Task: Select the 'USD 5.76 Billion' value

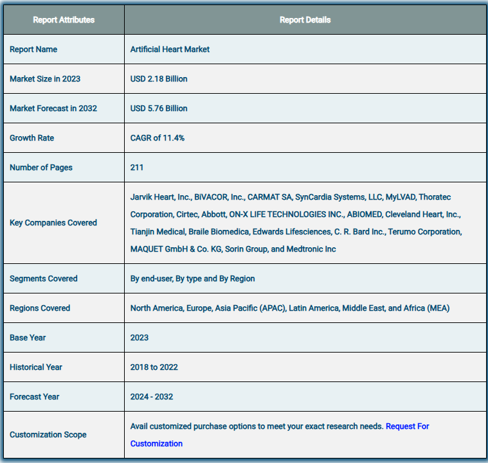Action: coord(159,109)
